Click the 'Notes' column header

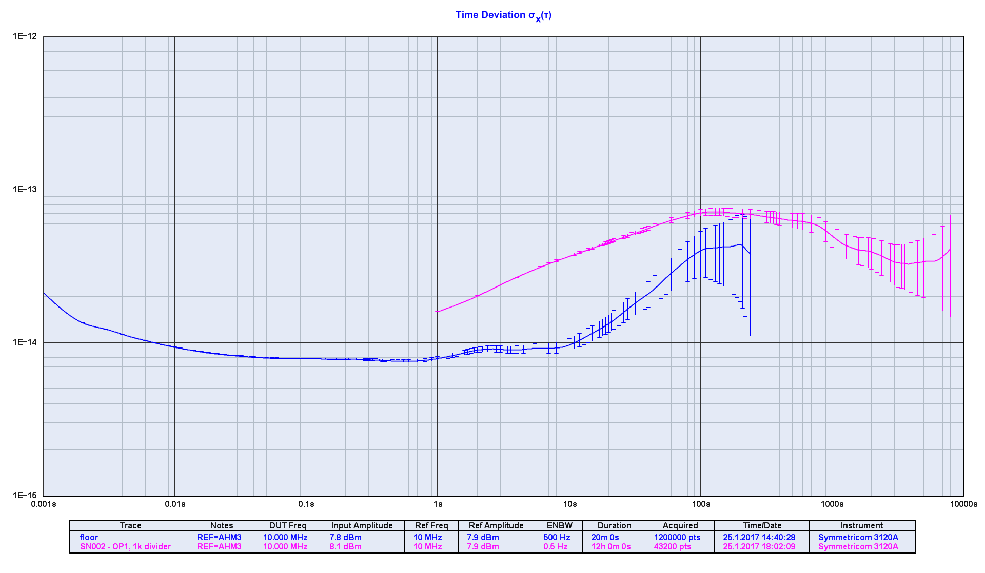222,525
